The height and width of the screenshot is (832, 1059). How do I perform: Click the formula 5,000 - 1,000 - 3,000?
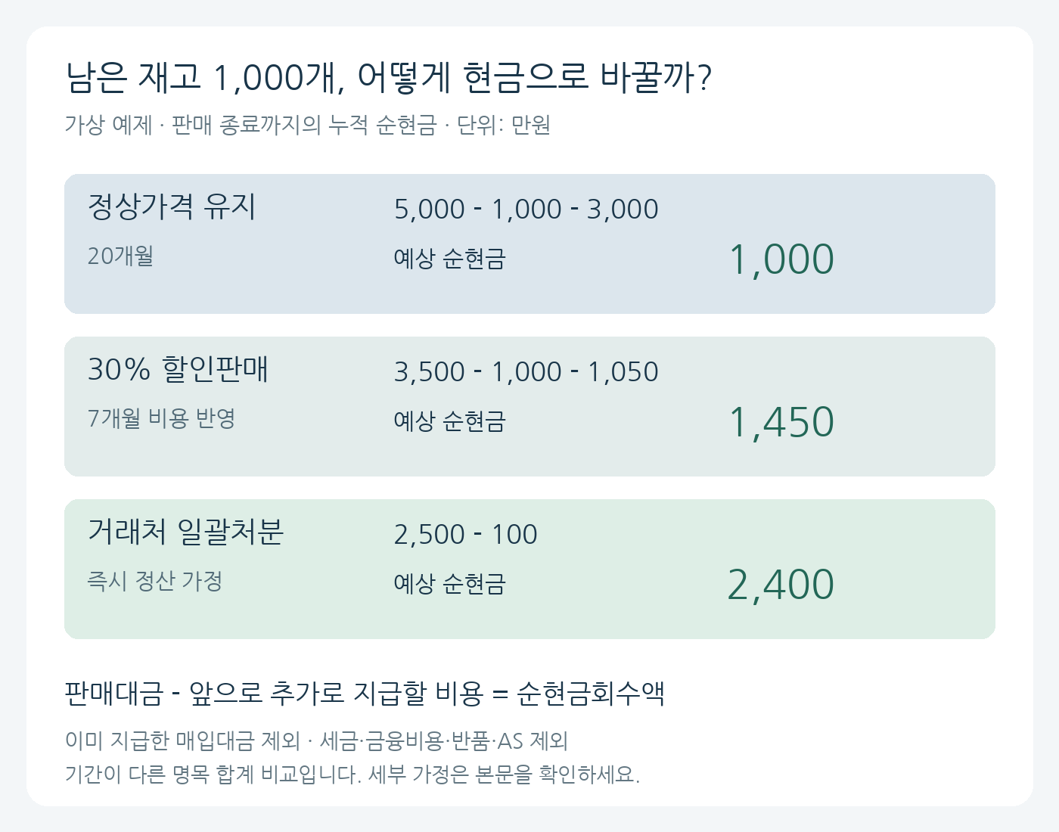(x=526, y=210)
